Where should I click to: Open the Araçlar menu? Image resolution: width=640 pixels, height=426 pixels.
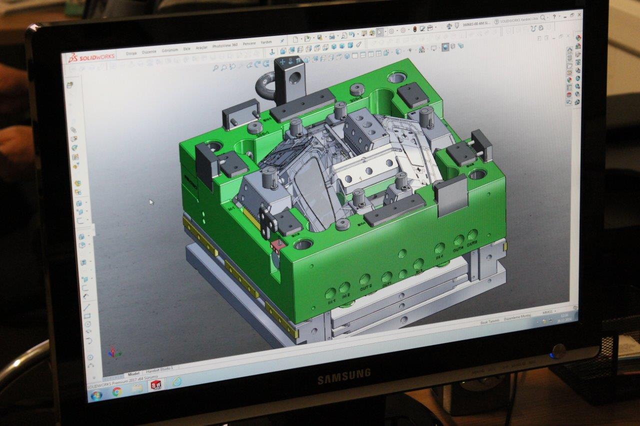(x=201, y=47)
